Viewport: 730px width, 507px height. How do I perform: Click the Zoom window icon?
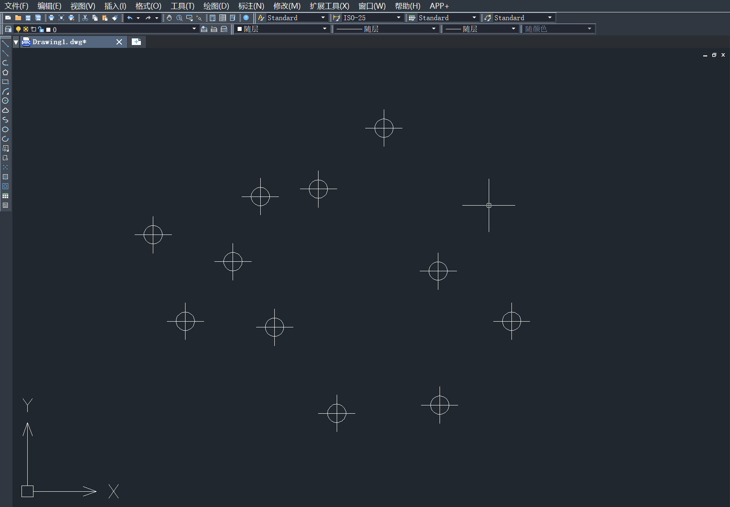click(x=189, y=18)
